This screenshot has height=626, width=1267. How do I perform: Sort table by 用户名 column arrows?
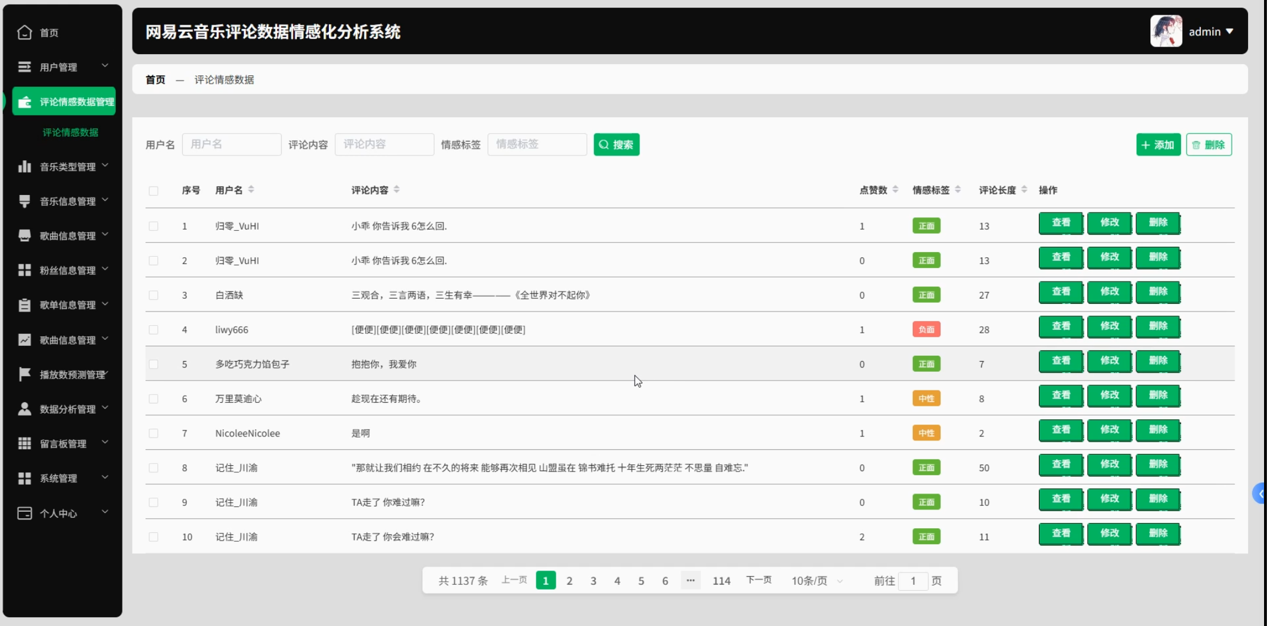click(251, 190)
